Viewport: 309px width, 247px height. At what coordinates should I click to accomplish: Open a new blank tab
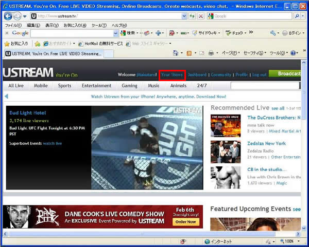click(x=109, y=53)
